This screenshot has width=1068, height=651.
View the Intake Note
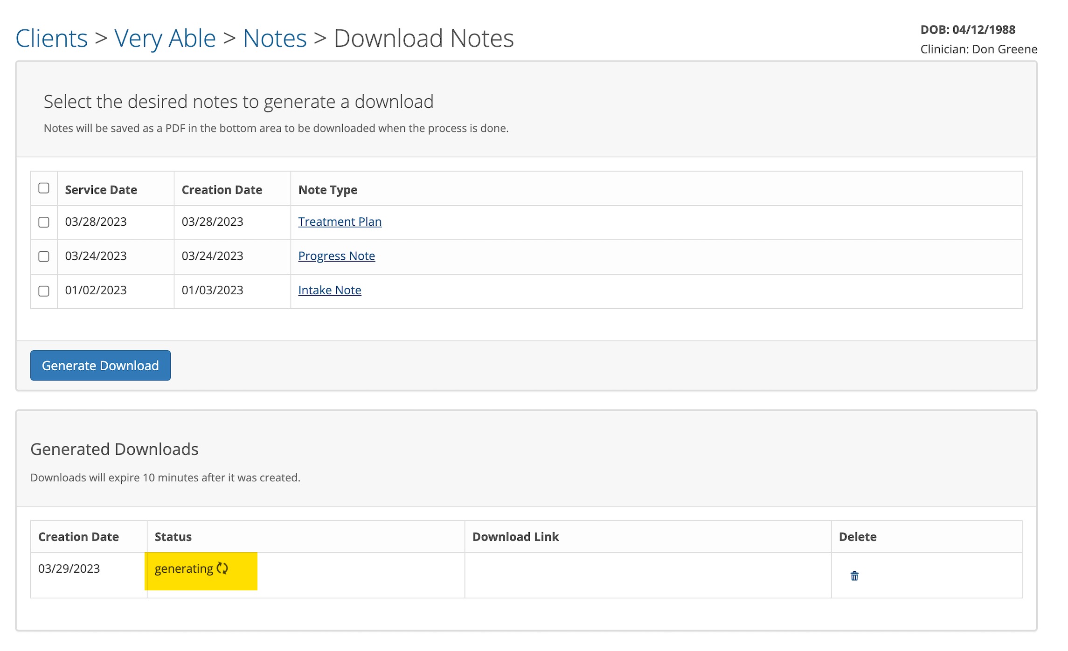point(329,290)
